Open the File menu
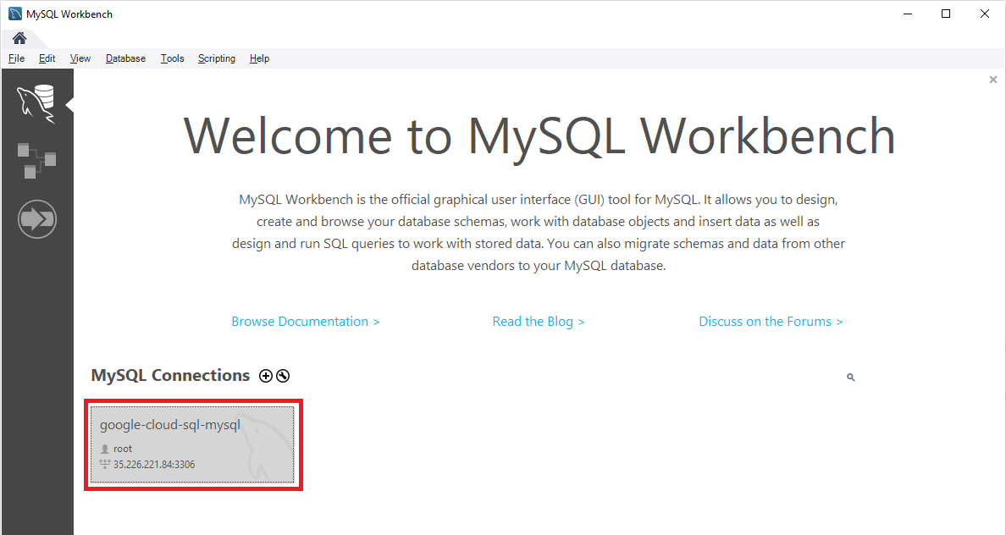Screen dimensions: 1006x535 coord(16,58)
